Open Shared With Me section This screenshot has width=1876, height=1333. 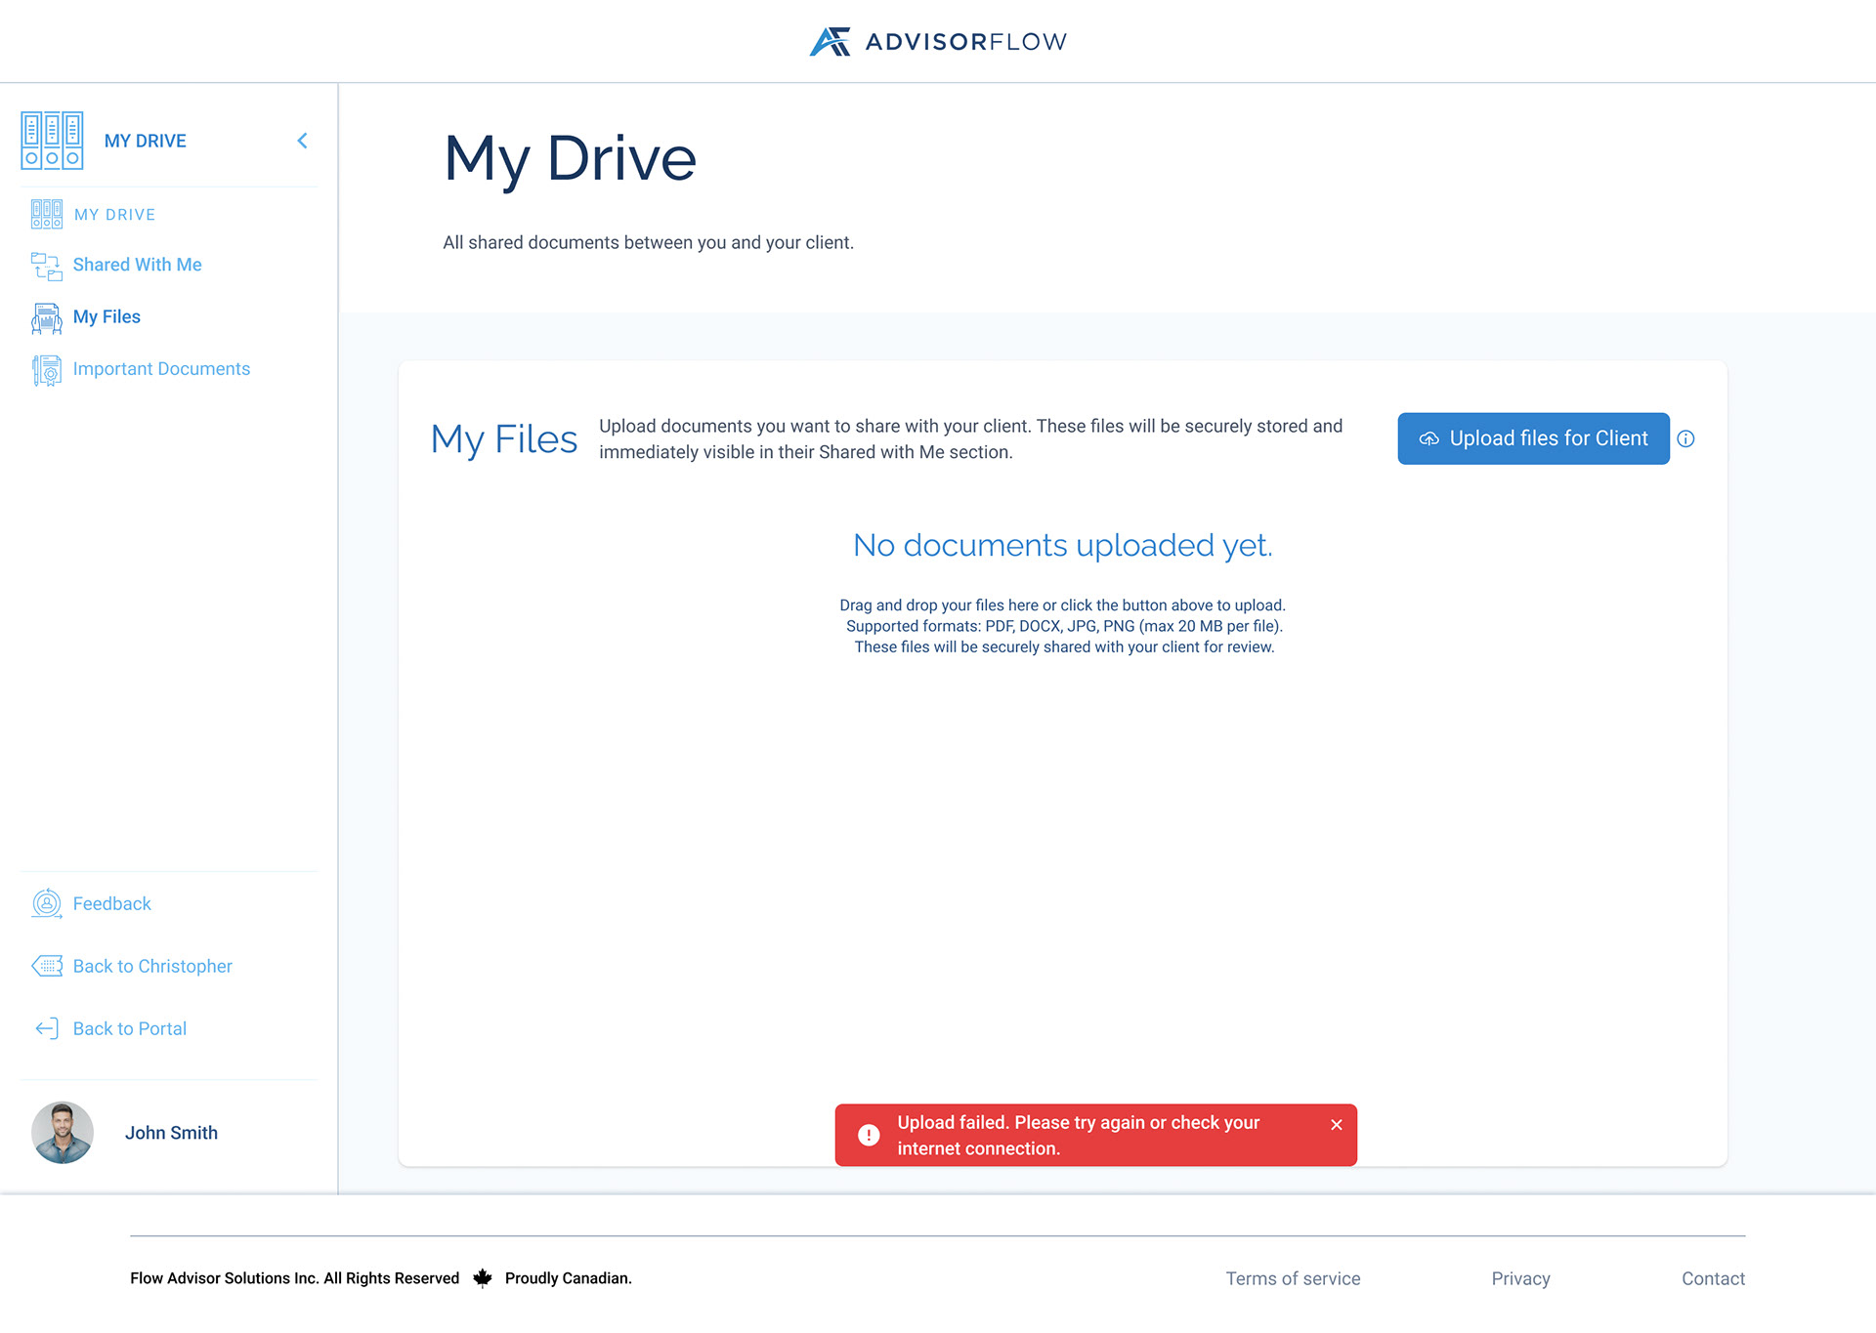(x=137, y=265)
